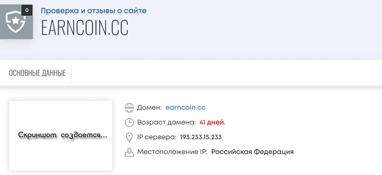Click the Скриншот создается... text in the preview
Image resolution: width=382 pixels, height=175 pixels.
click(x=63, y=135)
